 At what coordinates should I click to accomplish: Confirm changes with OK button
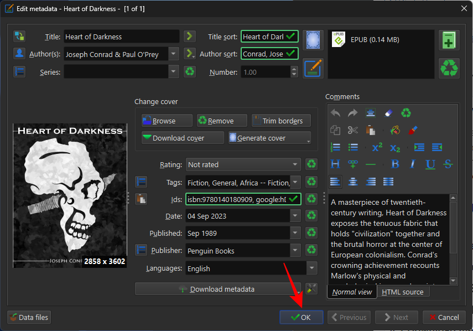pyautogui.click(x=302, y=317)
